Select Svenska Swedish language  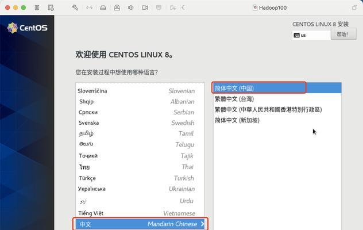click(140, 123)
